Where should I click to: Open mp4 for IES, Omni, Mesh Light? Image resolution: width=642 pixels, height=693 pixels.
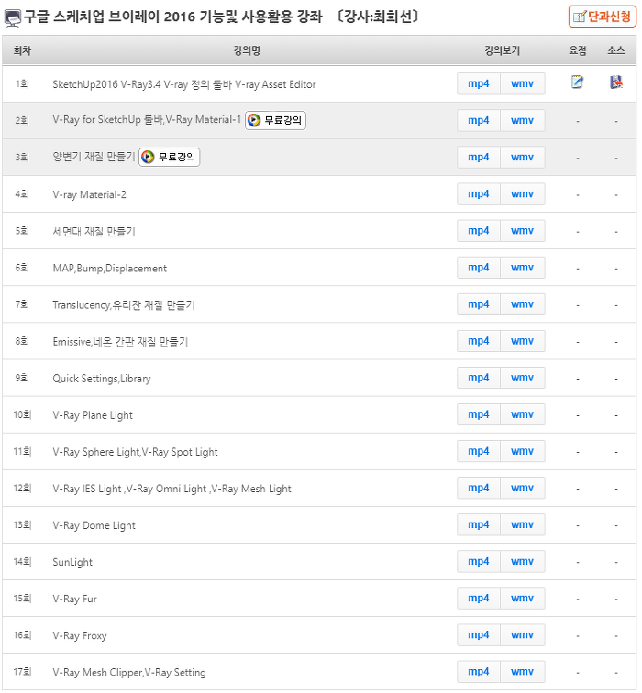[479, 488]
